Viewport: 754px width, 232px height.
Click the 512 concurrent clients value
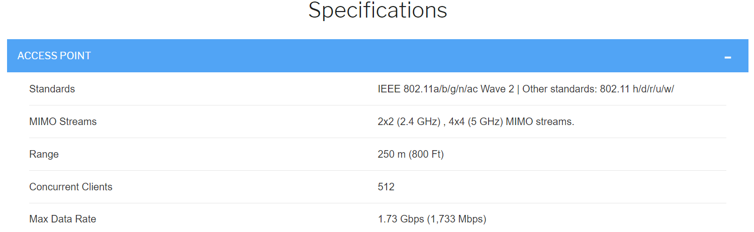[386, 187]
